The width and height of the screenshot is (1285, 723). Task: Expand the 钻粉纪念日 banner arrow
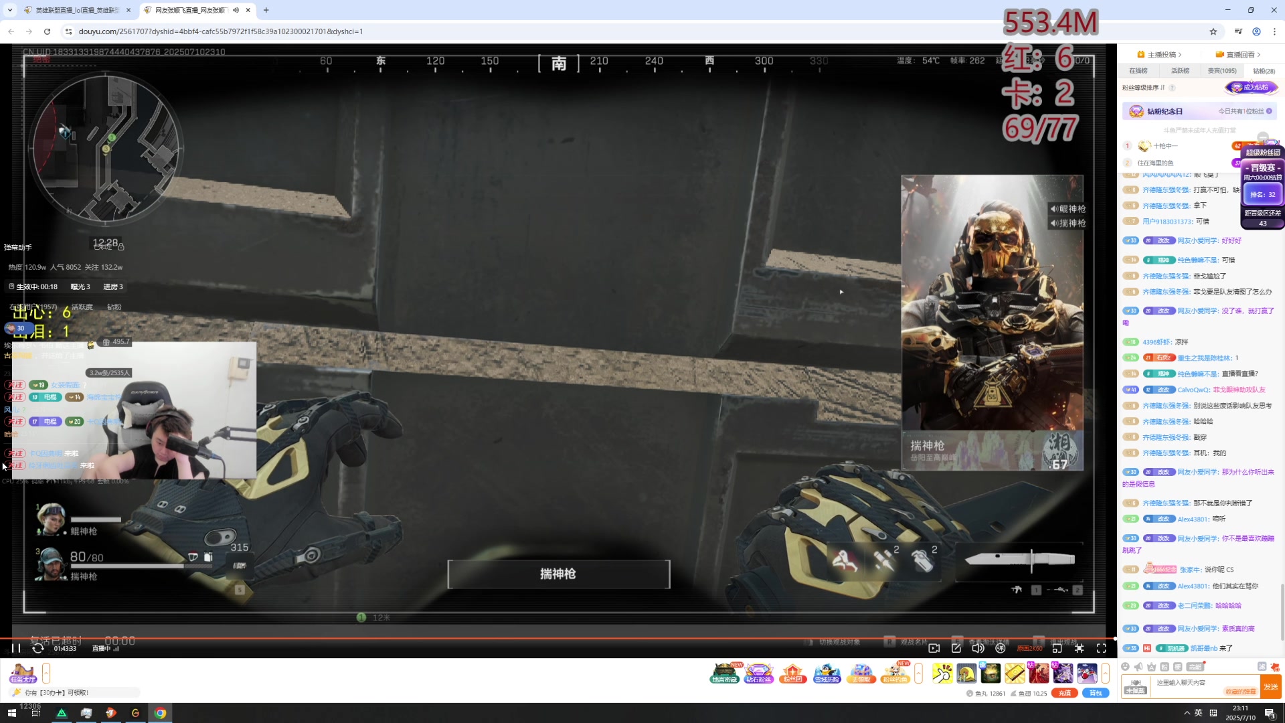click(x=1269, y=111)
